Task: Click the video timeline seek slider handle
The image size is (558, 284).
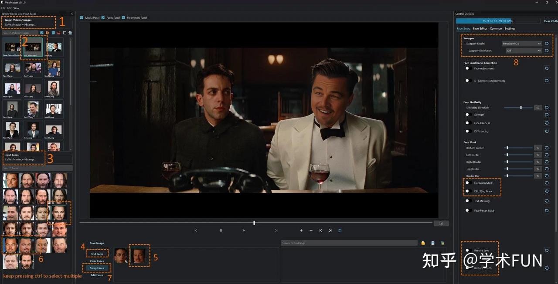Action: pos(254,223)
